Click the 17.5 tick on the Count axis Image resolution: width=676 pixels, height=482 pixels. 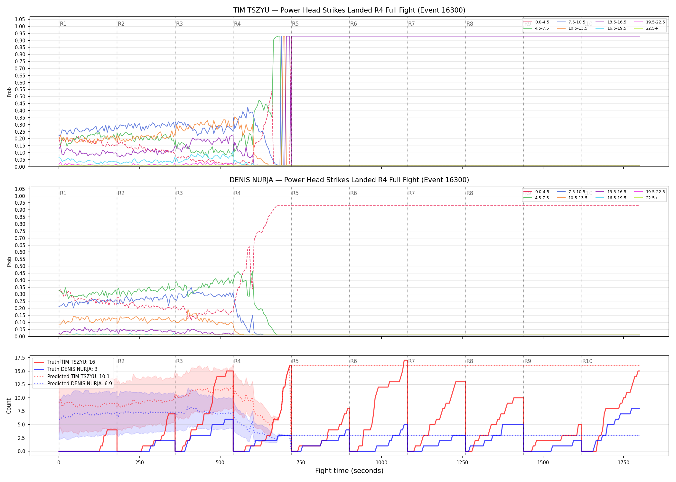(x=20, y=358)
